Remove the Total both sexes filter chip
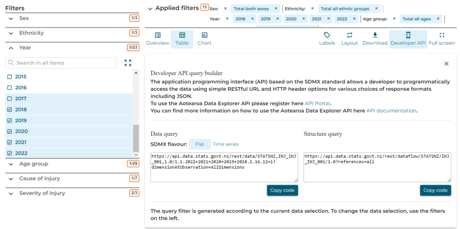The image size is (460, 229). coord(276,9)
